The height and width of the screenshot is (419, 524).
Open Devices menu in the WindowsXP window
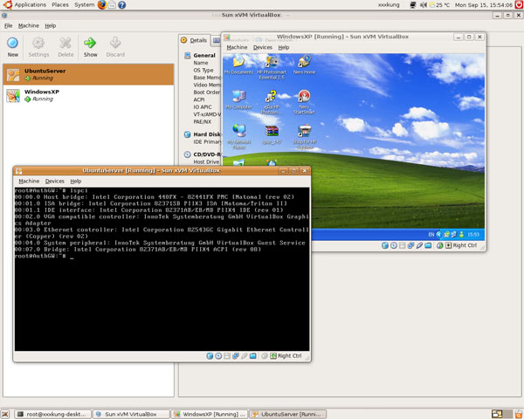click(263, 47)
